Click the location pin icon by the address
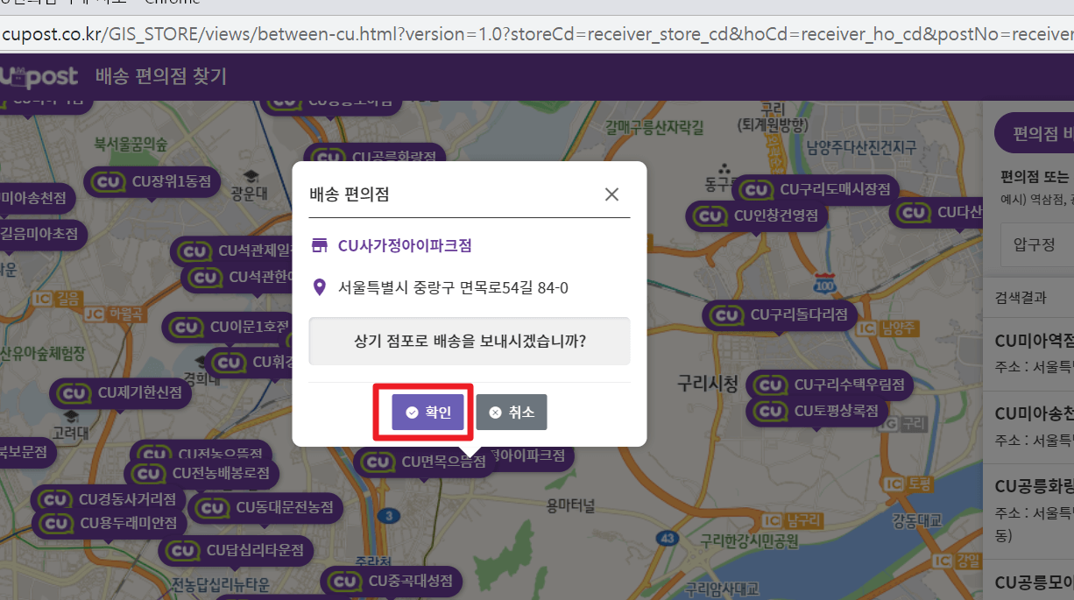Viewport: 1074px width, 600px height. click(320, 287)
